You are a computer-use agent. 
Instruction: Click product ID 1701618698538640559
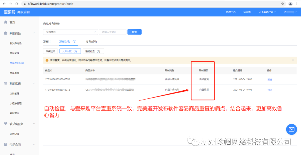57,79
